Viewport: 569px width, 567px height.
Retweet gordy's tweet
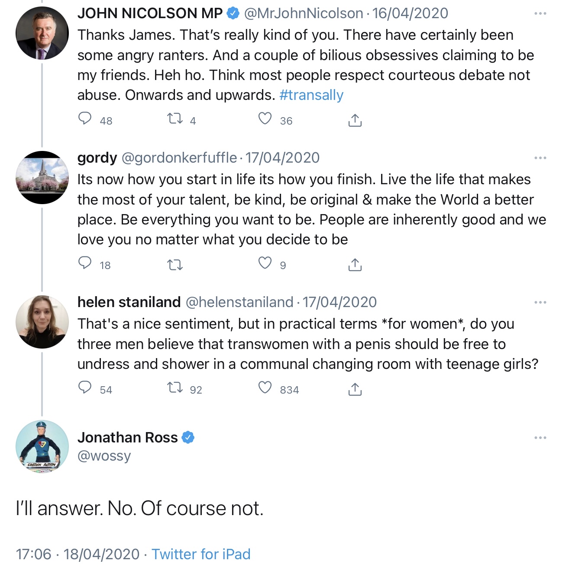pos(175,264)
